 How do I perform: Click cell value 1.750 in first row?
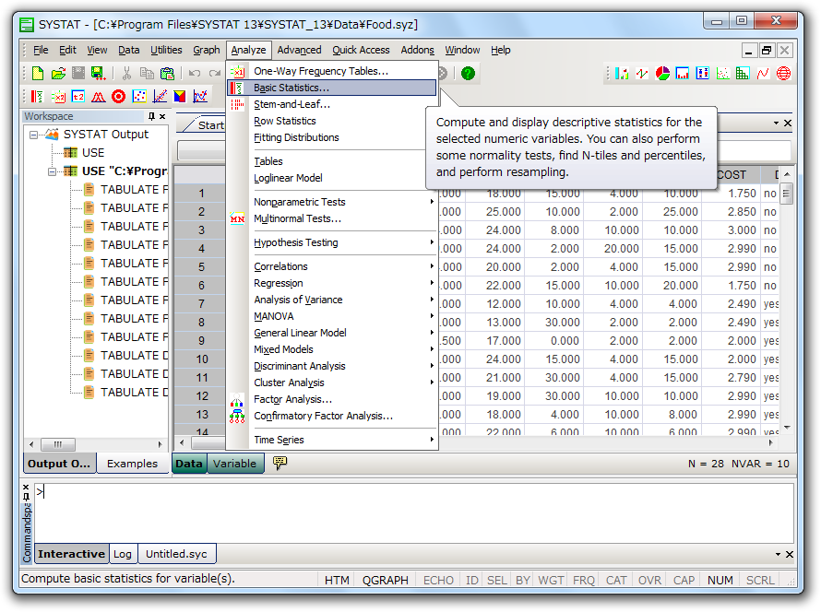coord(742,194)
